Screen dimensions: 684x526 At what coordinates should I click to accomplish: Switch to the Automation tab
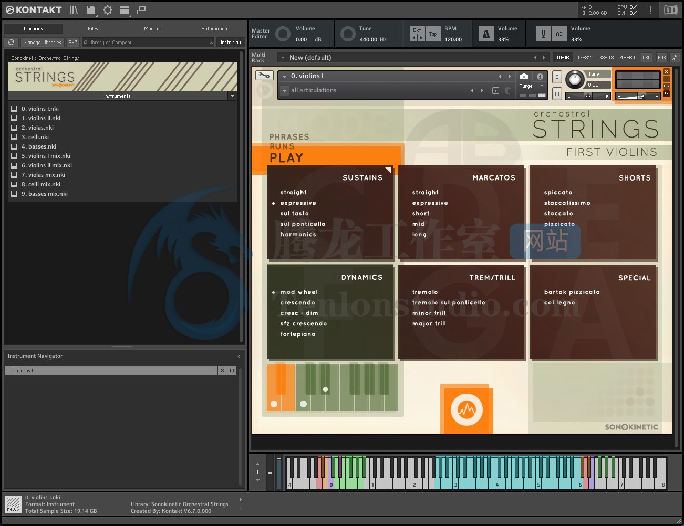pyautogui.click(x=214, y=29)
